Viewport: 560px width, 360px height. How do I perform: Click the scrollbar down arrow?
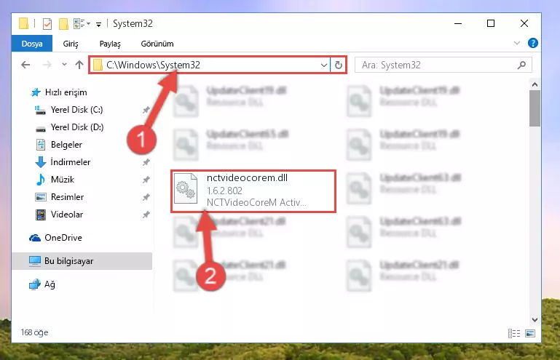pos(535,320)
